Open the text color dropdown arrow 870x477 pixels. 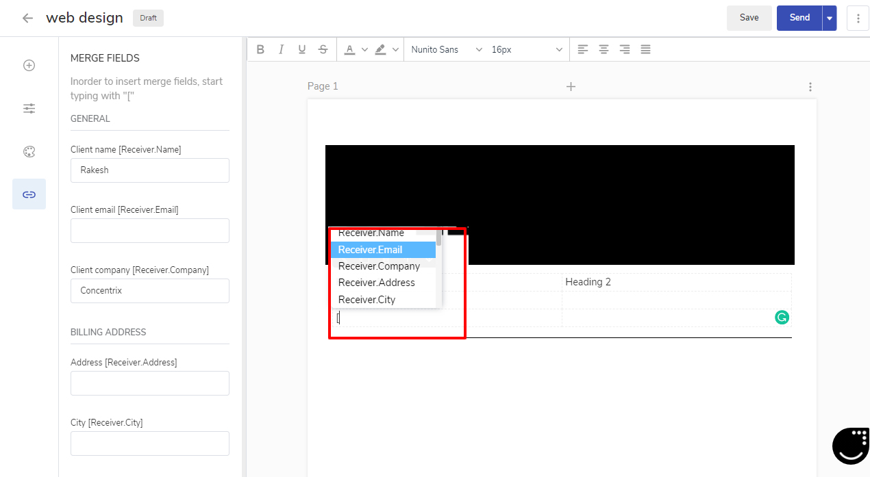tap(364, 49)
